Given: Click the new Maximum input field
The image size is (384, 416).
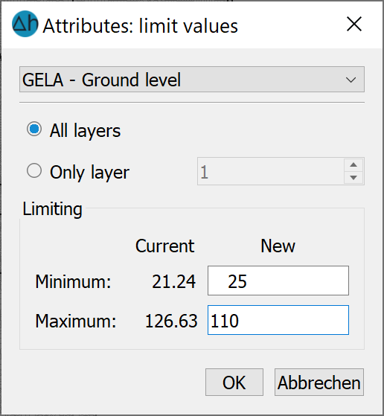Looking at the screenshot, I should pyautogui.click(x=278, y=320).
